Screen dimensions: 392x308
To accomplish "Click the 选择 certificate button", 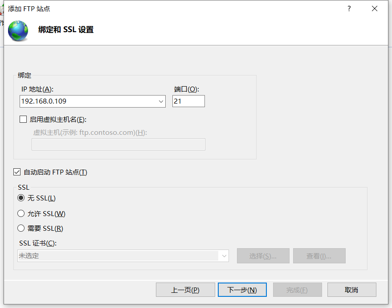I will coord(263,255).
